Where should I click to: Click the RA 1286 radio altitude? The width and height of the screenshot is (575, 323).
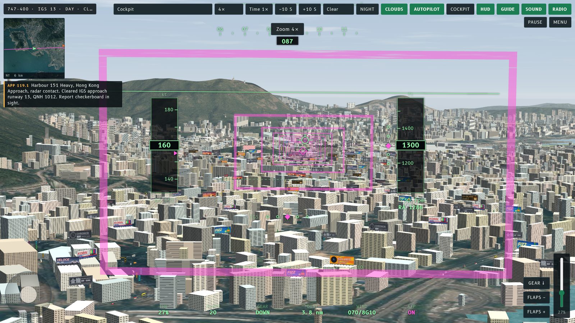click(411, 207)
